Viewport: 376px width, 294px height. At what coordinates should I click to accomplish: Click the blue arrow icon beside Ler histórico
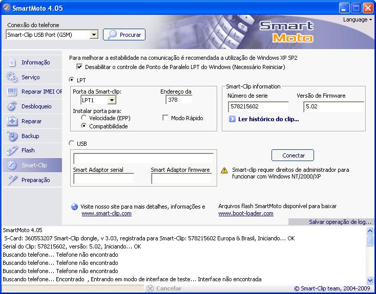pos(232,119)
